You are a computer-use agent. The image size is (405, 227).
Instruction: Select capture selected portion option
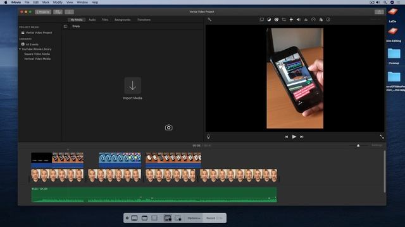[x=154, y=218]
